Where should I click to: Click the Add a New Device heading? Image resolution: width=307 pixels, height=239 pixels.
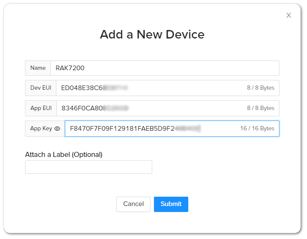coord(152,34)
